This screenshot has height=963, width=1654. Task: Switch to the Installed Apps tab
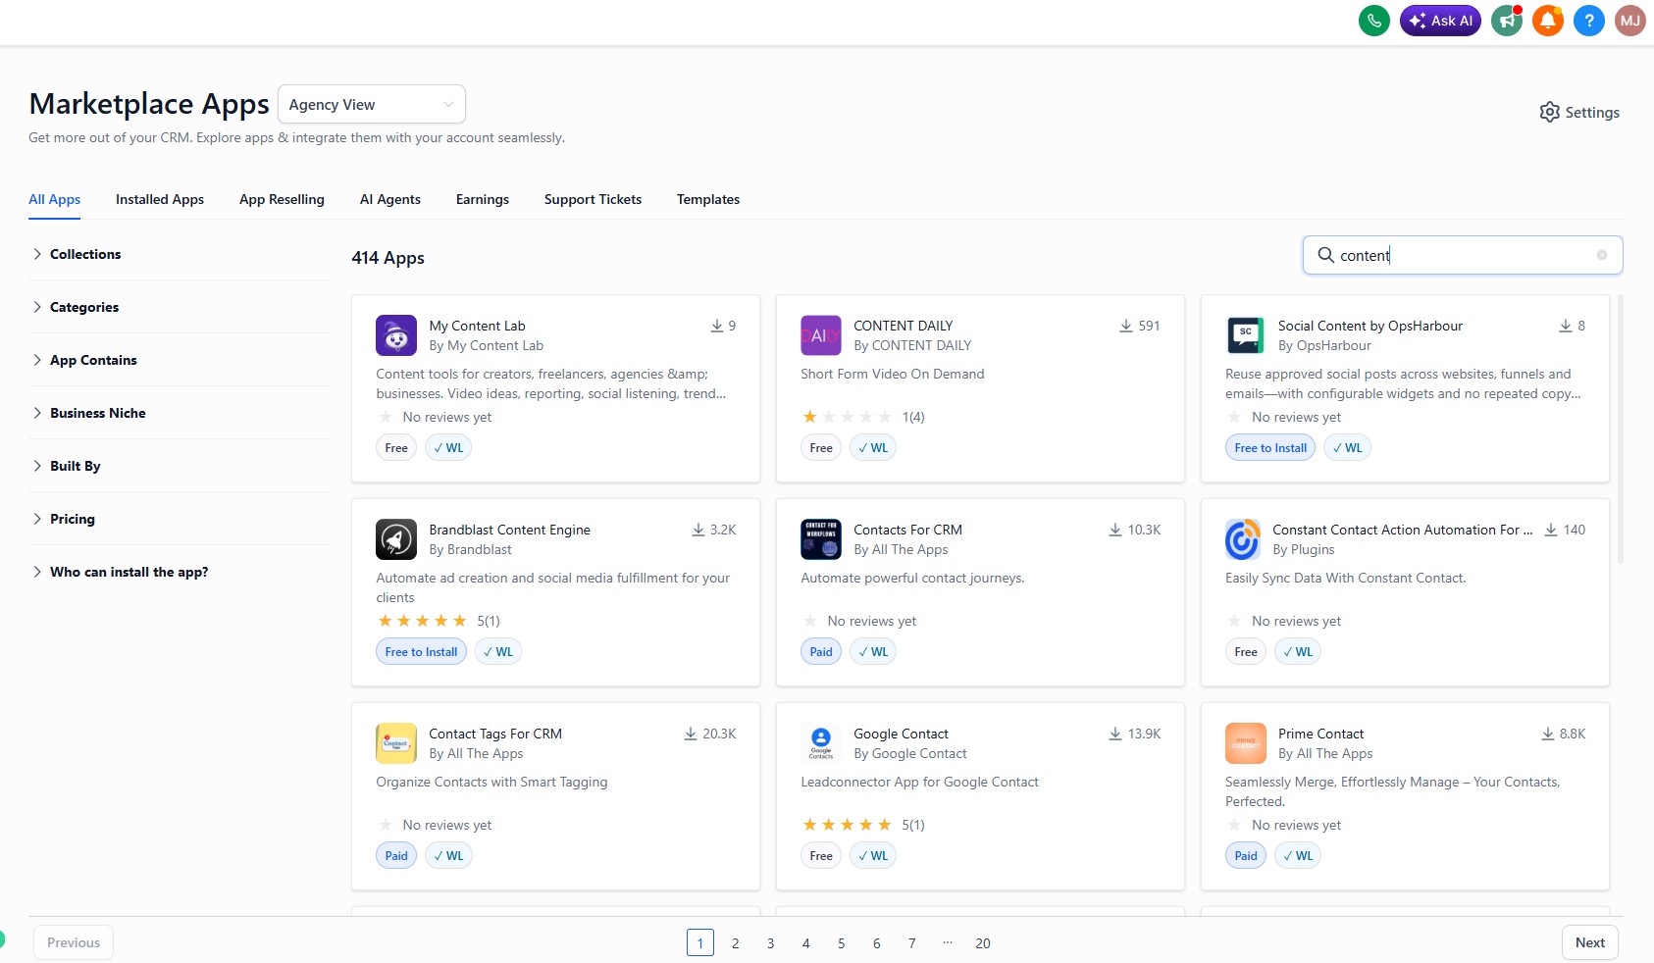pos(160,199)
